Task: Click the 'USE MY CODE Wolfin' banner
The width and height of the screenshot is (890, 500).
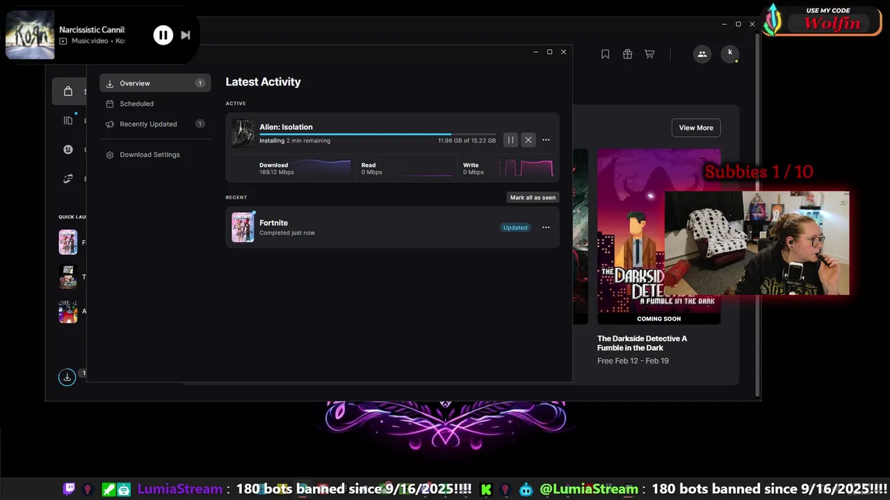Action: tap(823, 21)
